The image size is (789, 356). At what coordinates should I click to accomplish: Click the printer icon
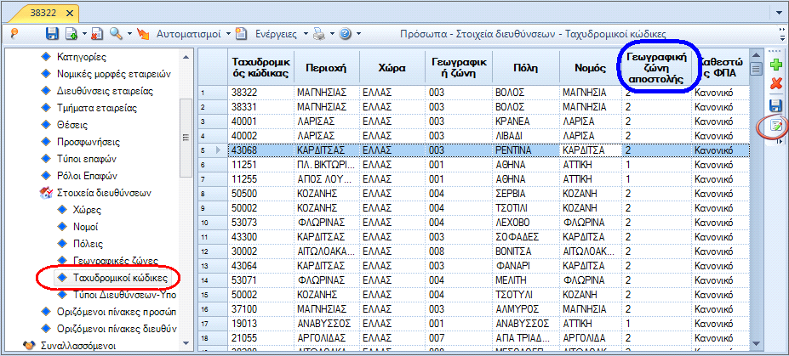[x=320, y=34]
